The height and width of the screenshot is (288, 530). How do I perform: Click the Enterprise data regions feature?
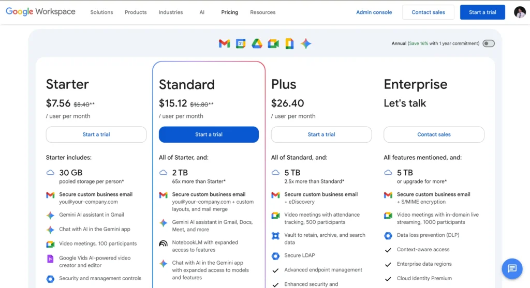coord(424,264)
